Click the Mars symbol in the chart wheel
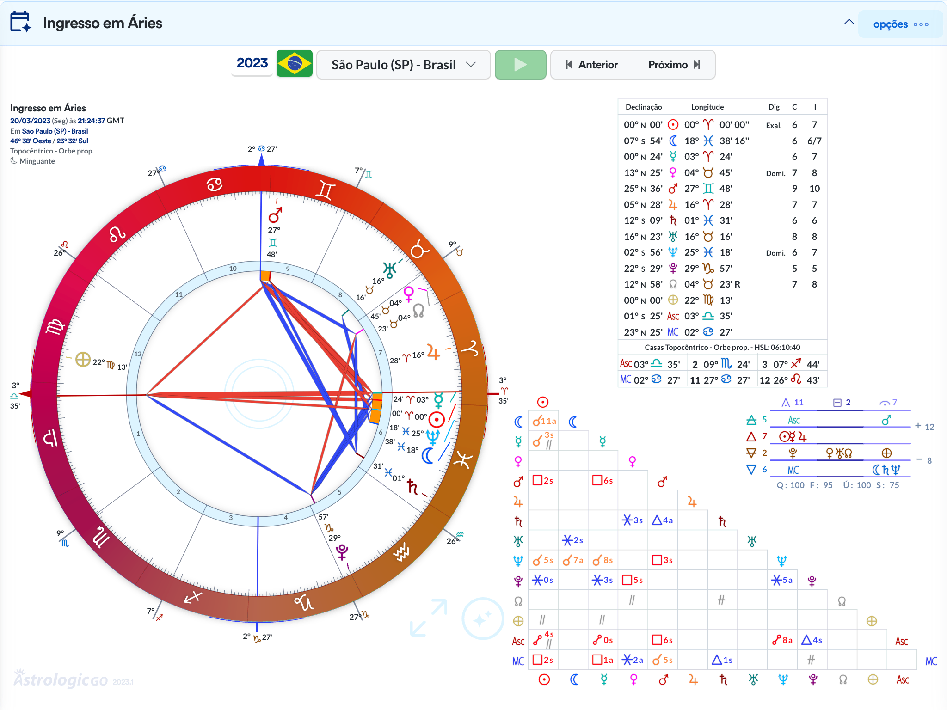The height and width of the screenshot is (710, 947). tap(276, 215)
